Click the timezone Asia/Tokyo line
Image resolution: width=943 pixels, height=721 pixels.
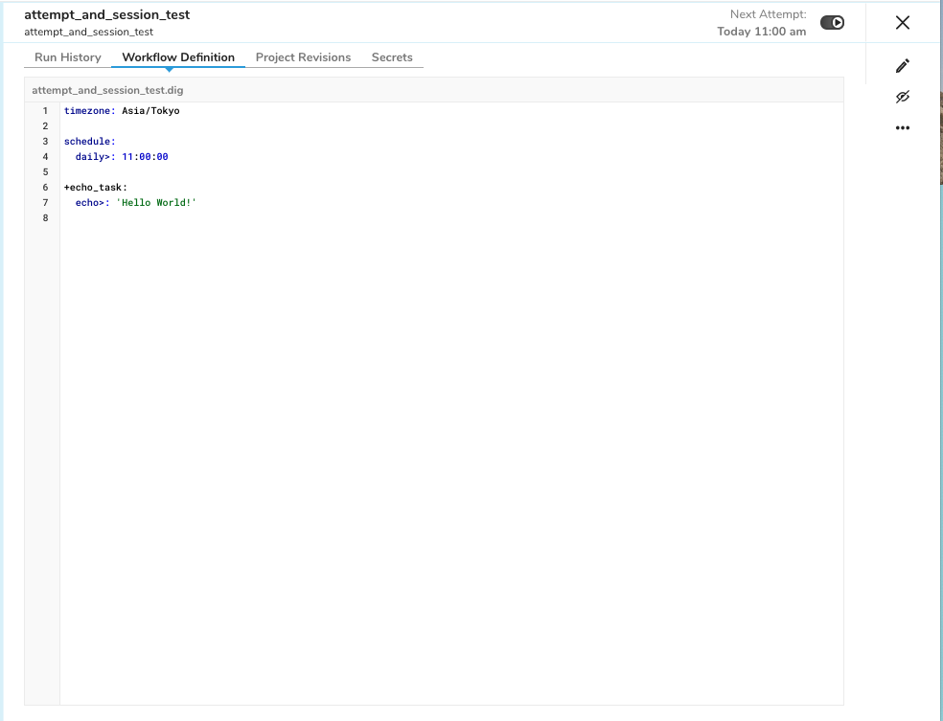(121, 110)
